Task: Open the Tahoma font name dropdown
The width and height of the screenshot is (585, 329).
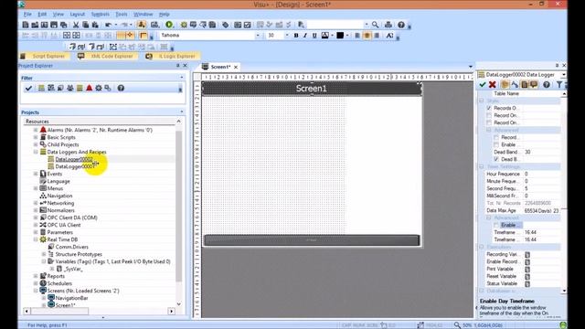Action: tap(258, 36)
